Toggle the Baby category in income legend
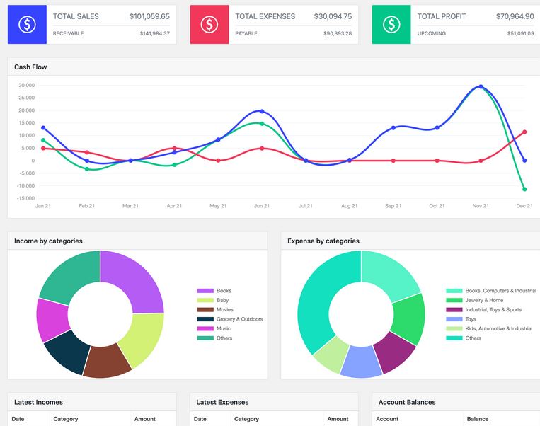Screen dimensions: 540x426 (x=222, y=300)
